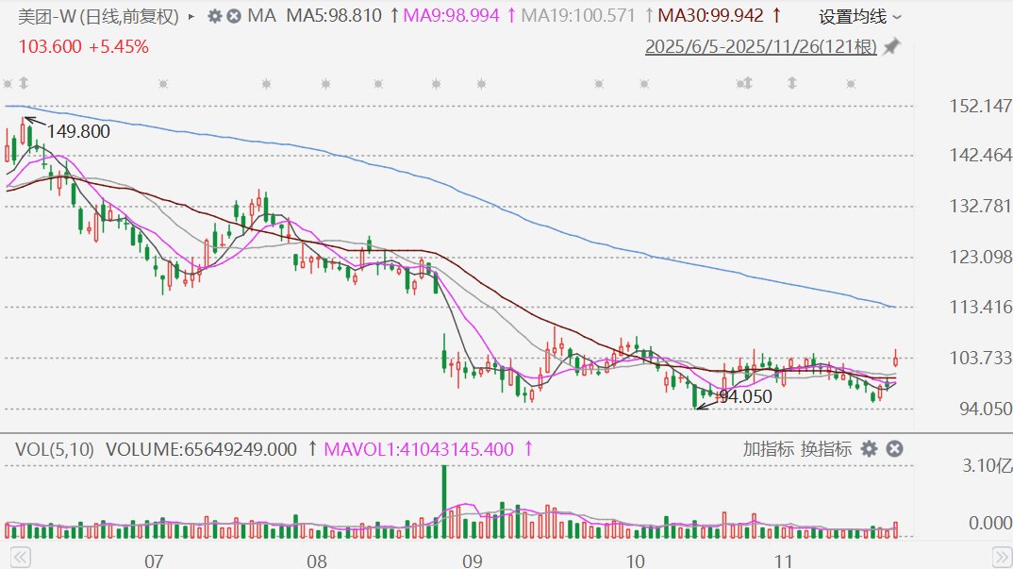Image resolution: width=1013 pixels, height=569 pixels.
Task: Toggle the MA9 moving average line
Action: click(x=451, y=16)
